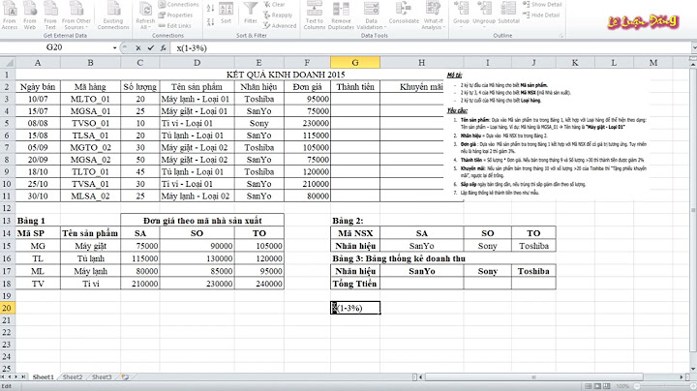This screenshot has width=697, height=391.
Task: Open the Data Validation dropdown
Action: 371,15
